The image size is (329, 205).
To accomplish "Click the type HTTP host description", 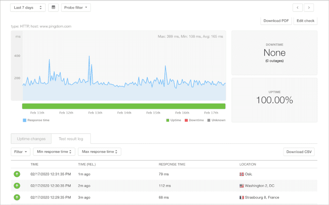I will click(41, 26).
